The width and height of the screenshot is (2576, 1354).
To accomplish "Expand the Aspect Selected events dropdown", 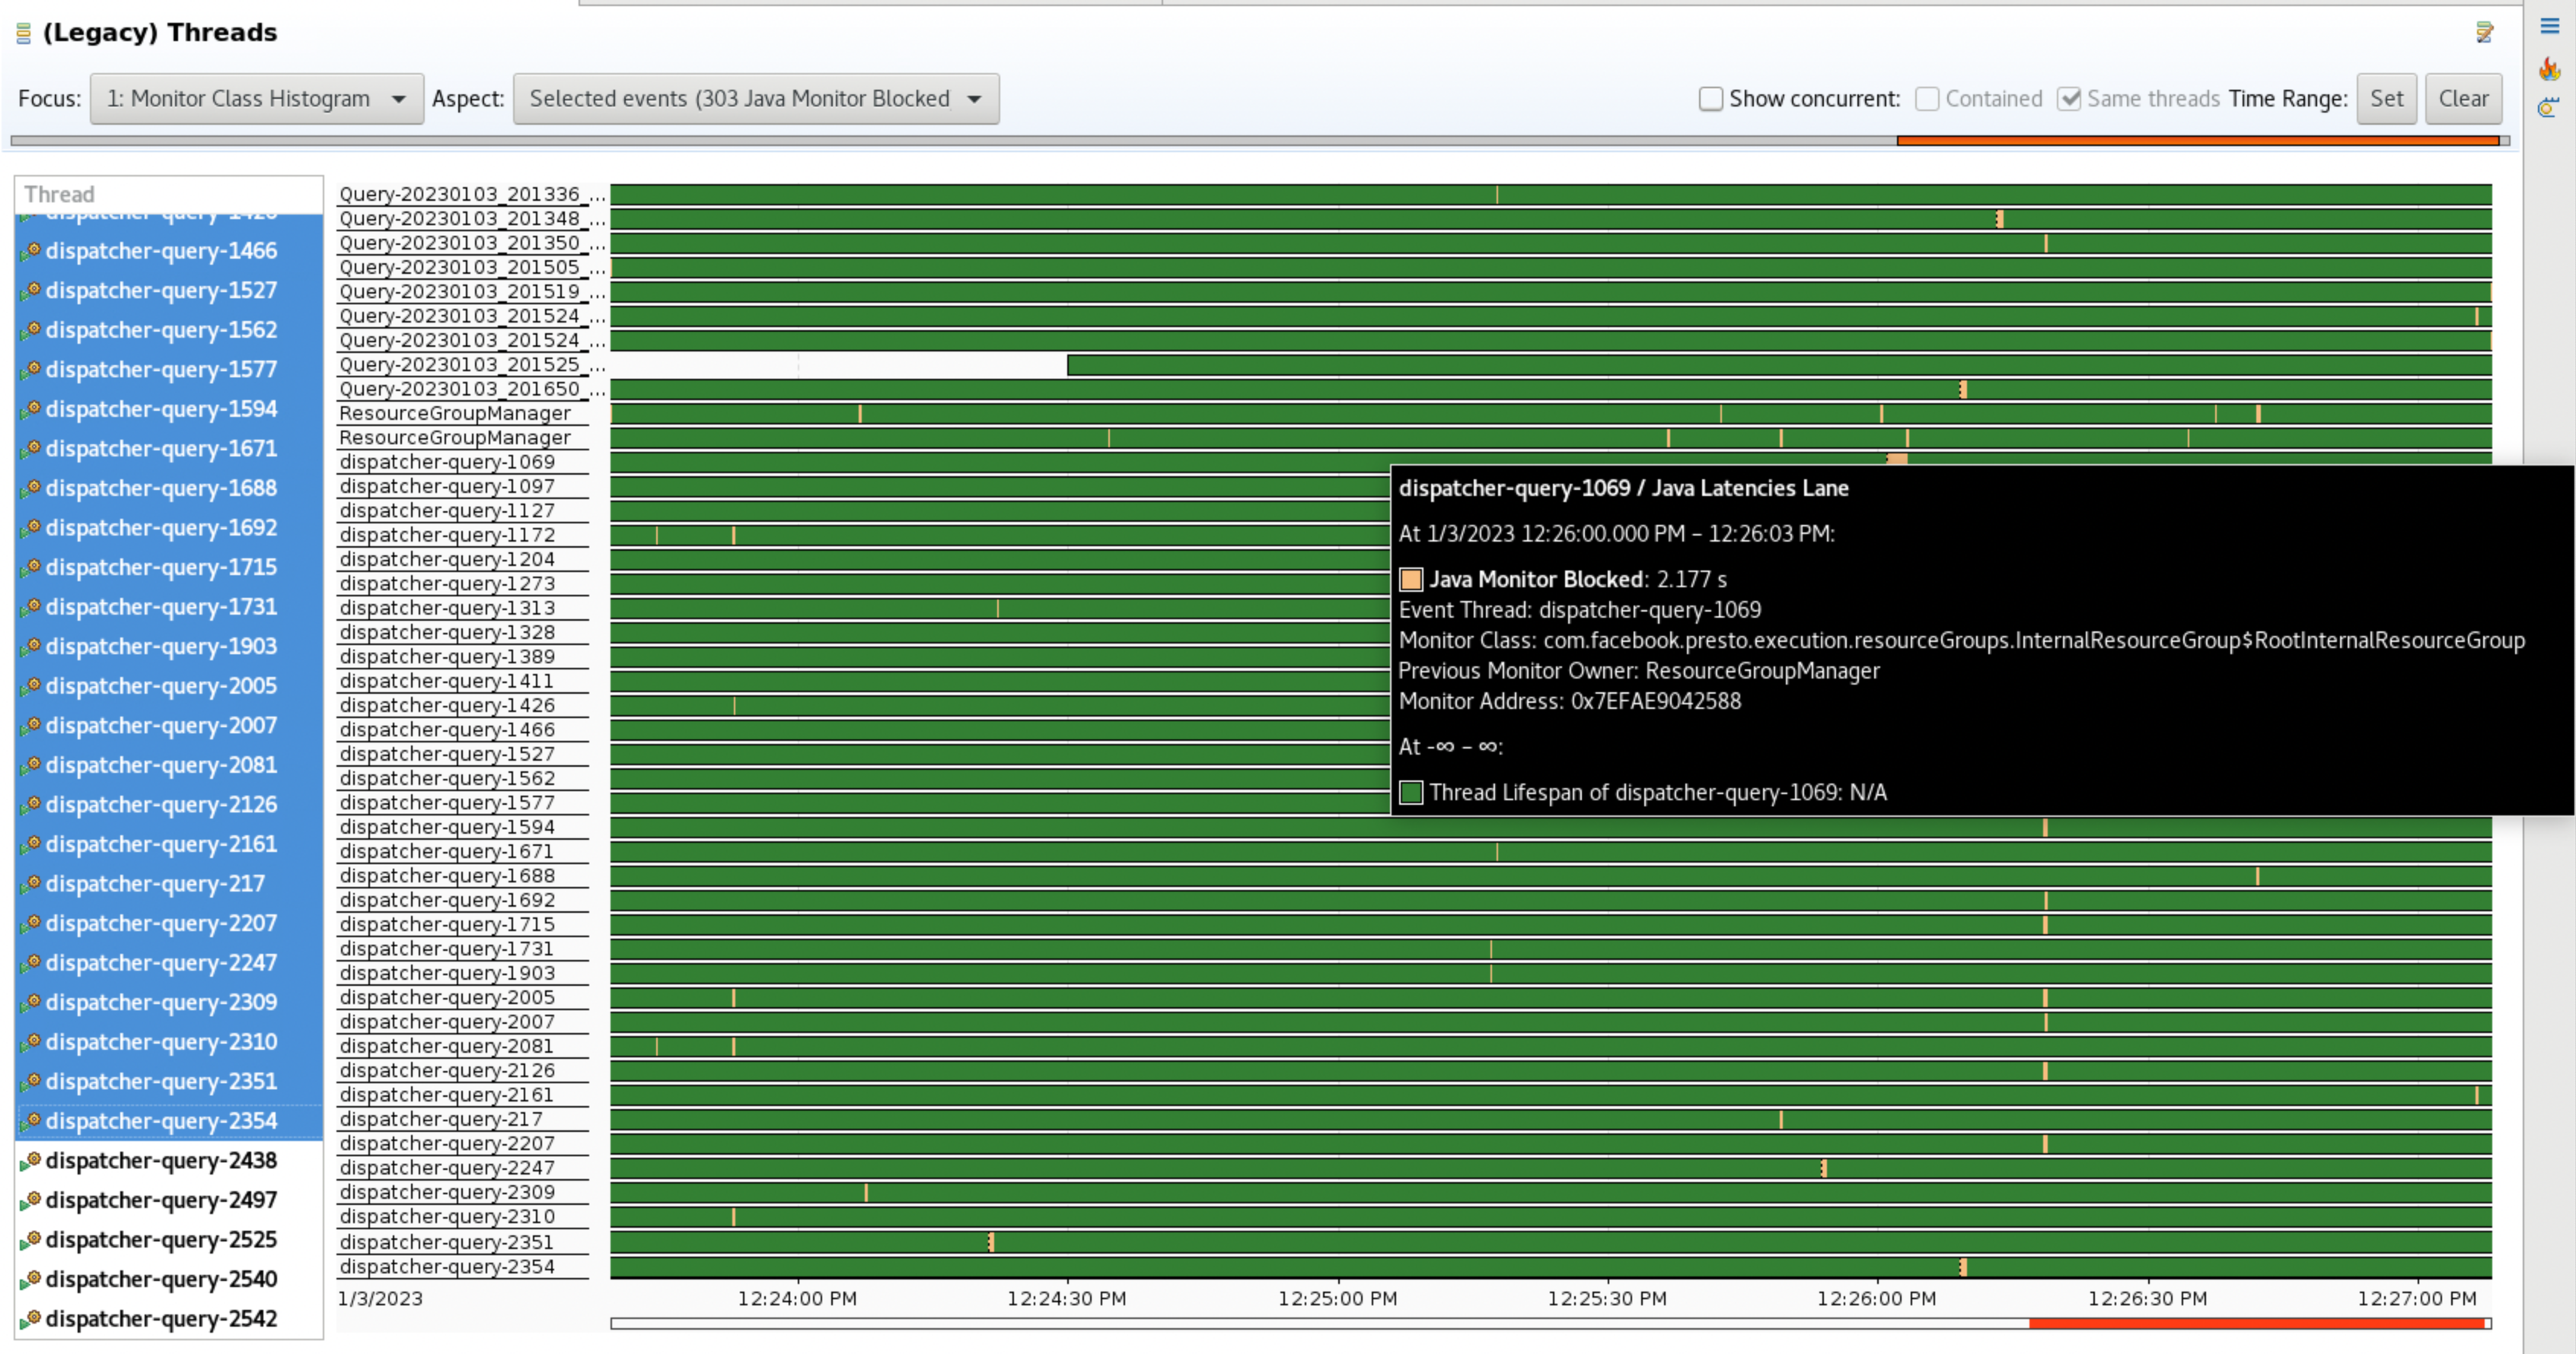I will click(x=755, y=99).
